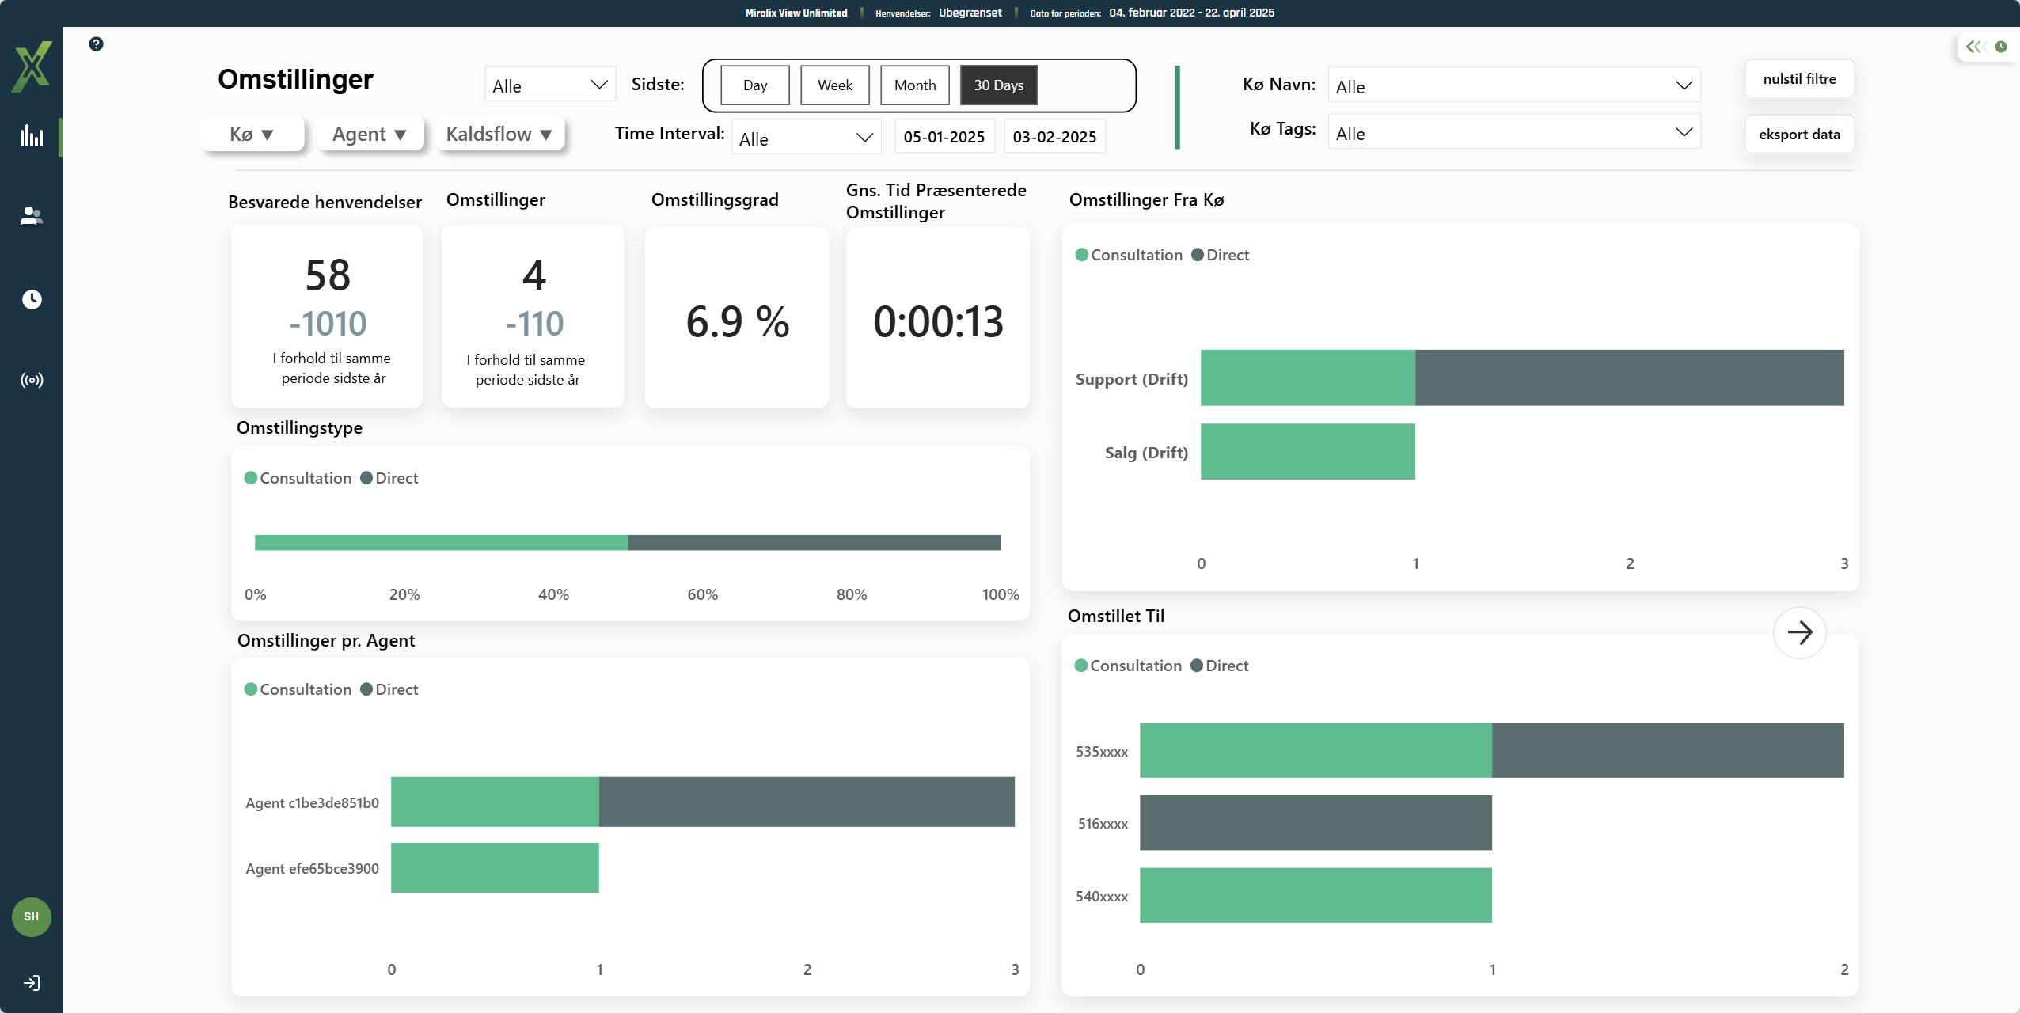Click the nulstil filtre button
The image size is (2020, 1013).
click(x=1798, y=79)
